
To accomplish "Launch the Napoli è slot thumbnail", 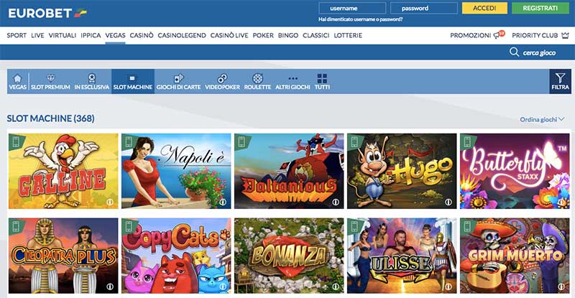I will click(176, 171).
